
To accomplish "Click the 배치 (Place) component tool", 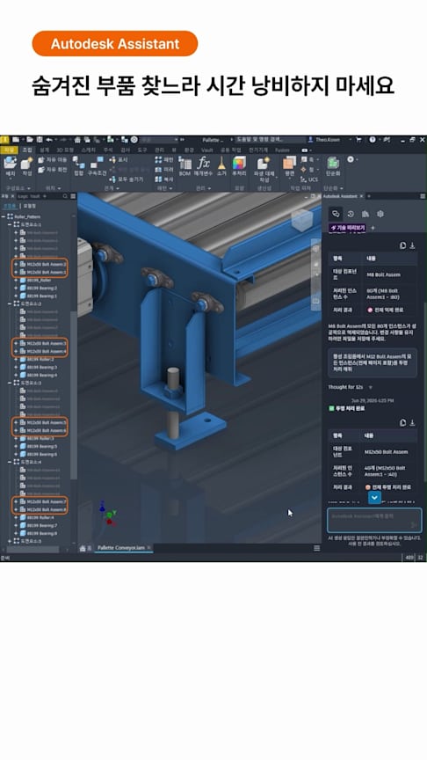I will (x=11, y=167).
